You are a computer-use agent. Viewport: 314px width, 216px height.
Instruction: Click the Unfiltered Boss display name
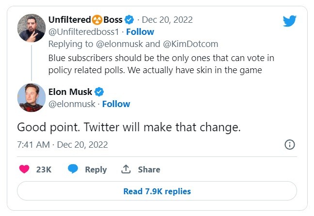(85, 20)
